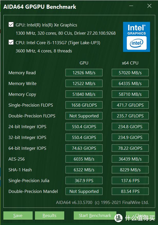This screenshot has width=158, height=225.
Task: Click the Not Supported Double-Precision FLOPS field
Action: coord(84,116)
